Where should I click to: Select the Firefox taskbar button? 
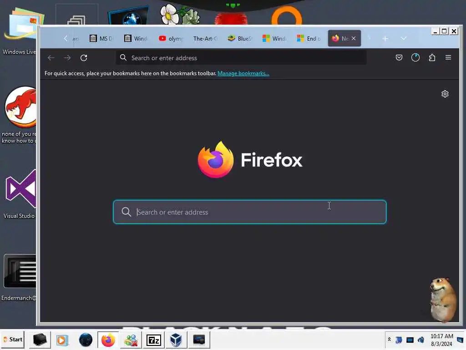108,340
